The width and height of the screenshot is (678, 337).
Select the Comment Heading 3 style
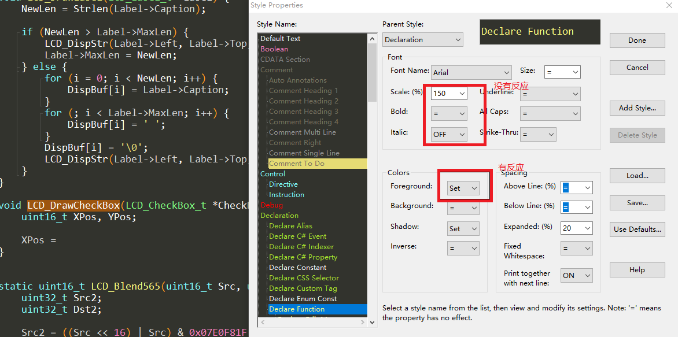coord(304,111)
